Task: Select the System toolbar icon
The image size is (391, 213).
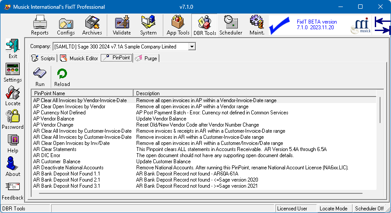Action: 148,25
